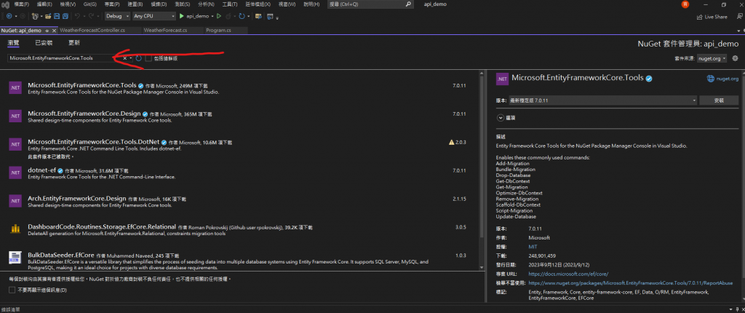Open the file menu, first in menu bar
745x313 pixels.
tap(22, 4)
